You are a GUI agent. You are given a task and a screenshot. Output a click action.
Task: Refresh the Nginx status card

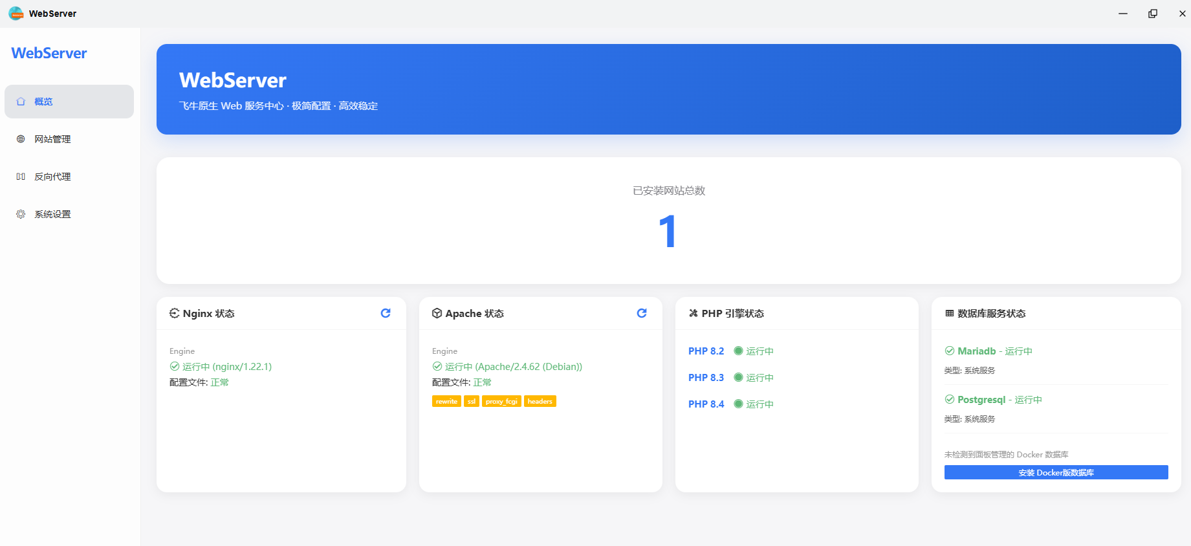(386, 313)
